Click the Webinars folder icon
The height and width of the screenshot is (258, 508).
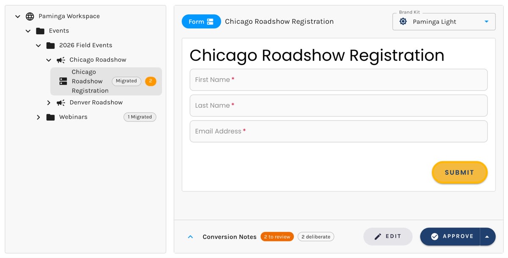(50, 117)
